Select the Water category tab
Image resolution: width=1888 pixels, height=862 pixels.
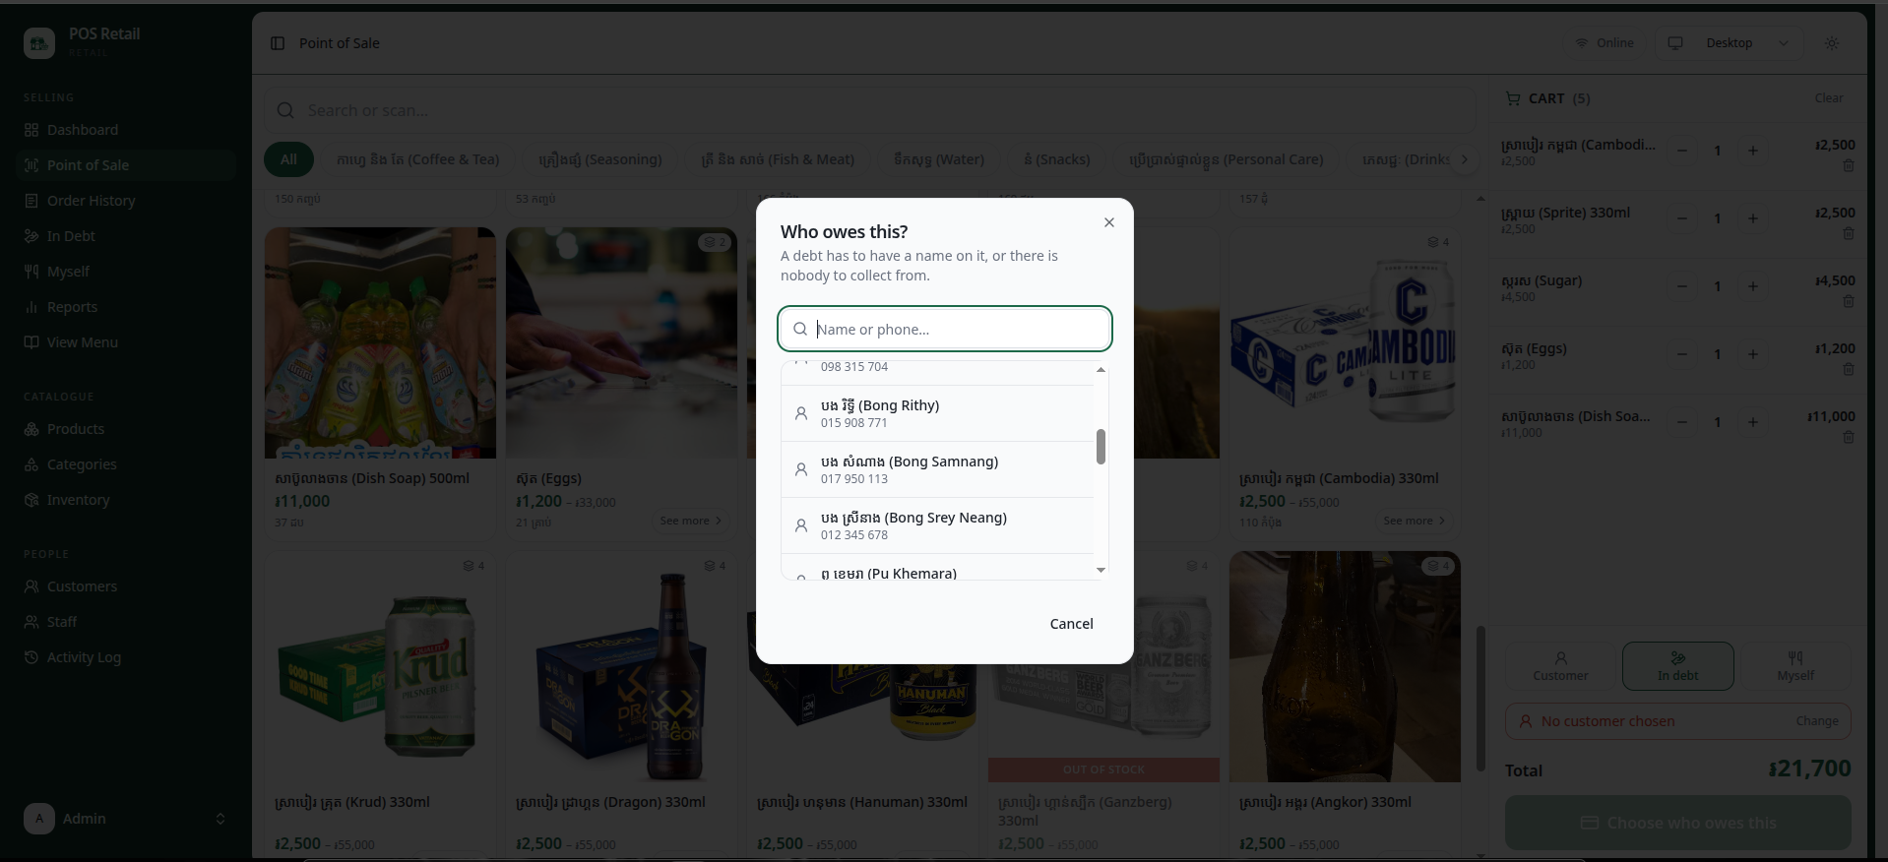(x=939, y=159)
